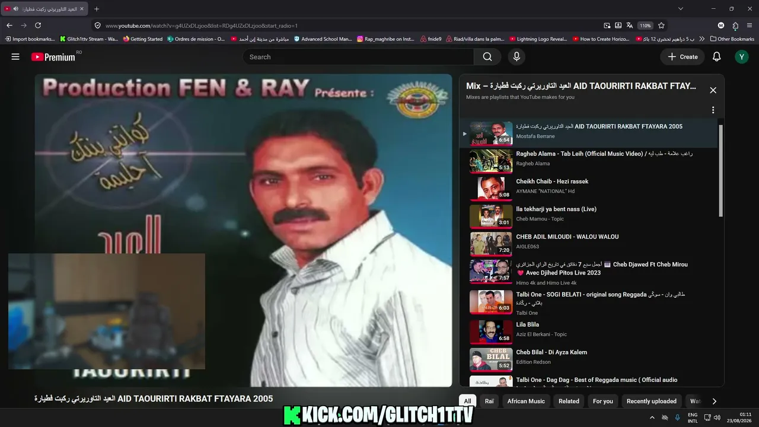Open the Mix playlist three-dot menu
This screenshot has width=759, height=427.
click(713, 110)
